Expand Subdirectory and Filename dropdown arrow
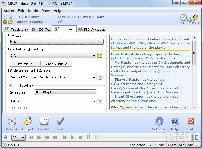 pyautogui.click(x=94, y=78)
